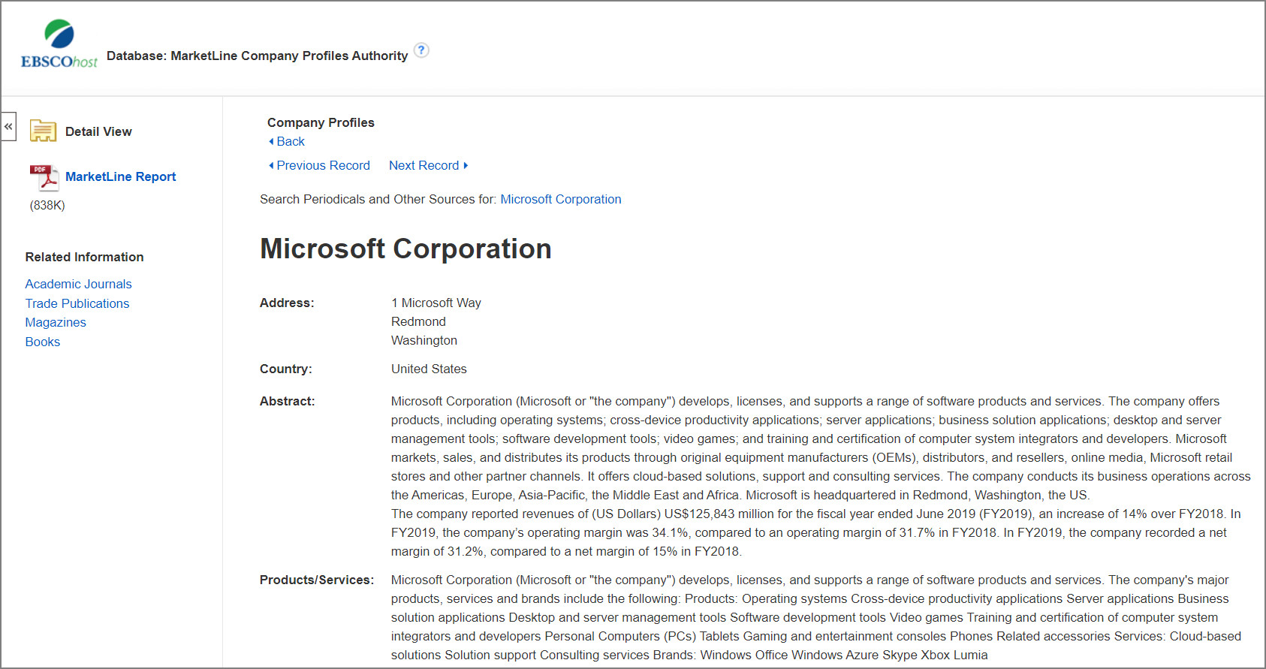1266x669 pixels.
Task: Click the 'United States' country value
Action: (x=429, y=369)
